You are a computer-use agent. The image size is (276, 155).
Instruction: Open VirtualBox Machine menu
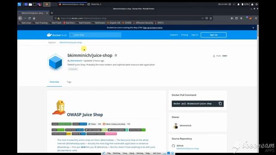116,153
